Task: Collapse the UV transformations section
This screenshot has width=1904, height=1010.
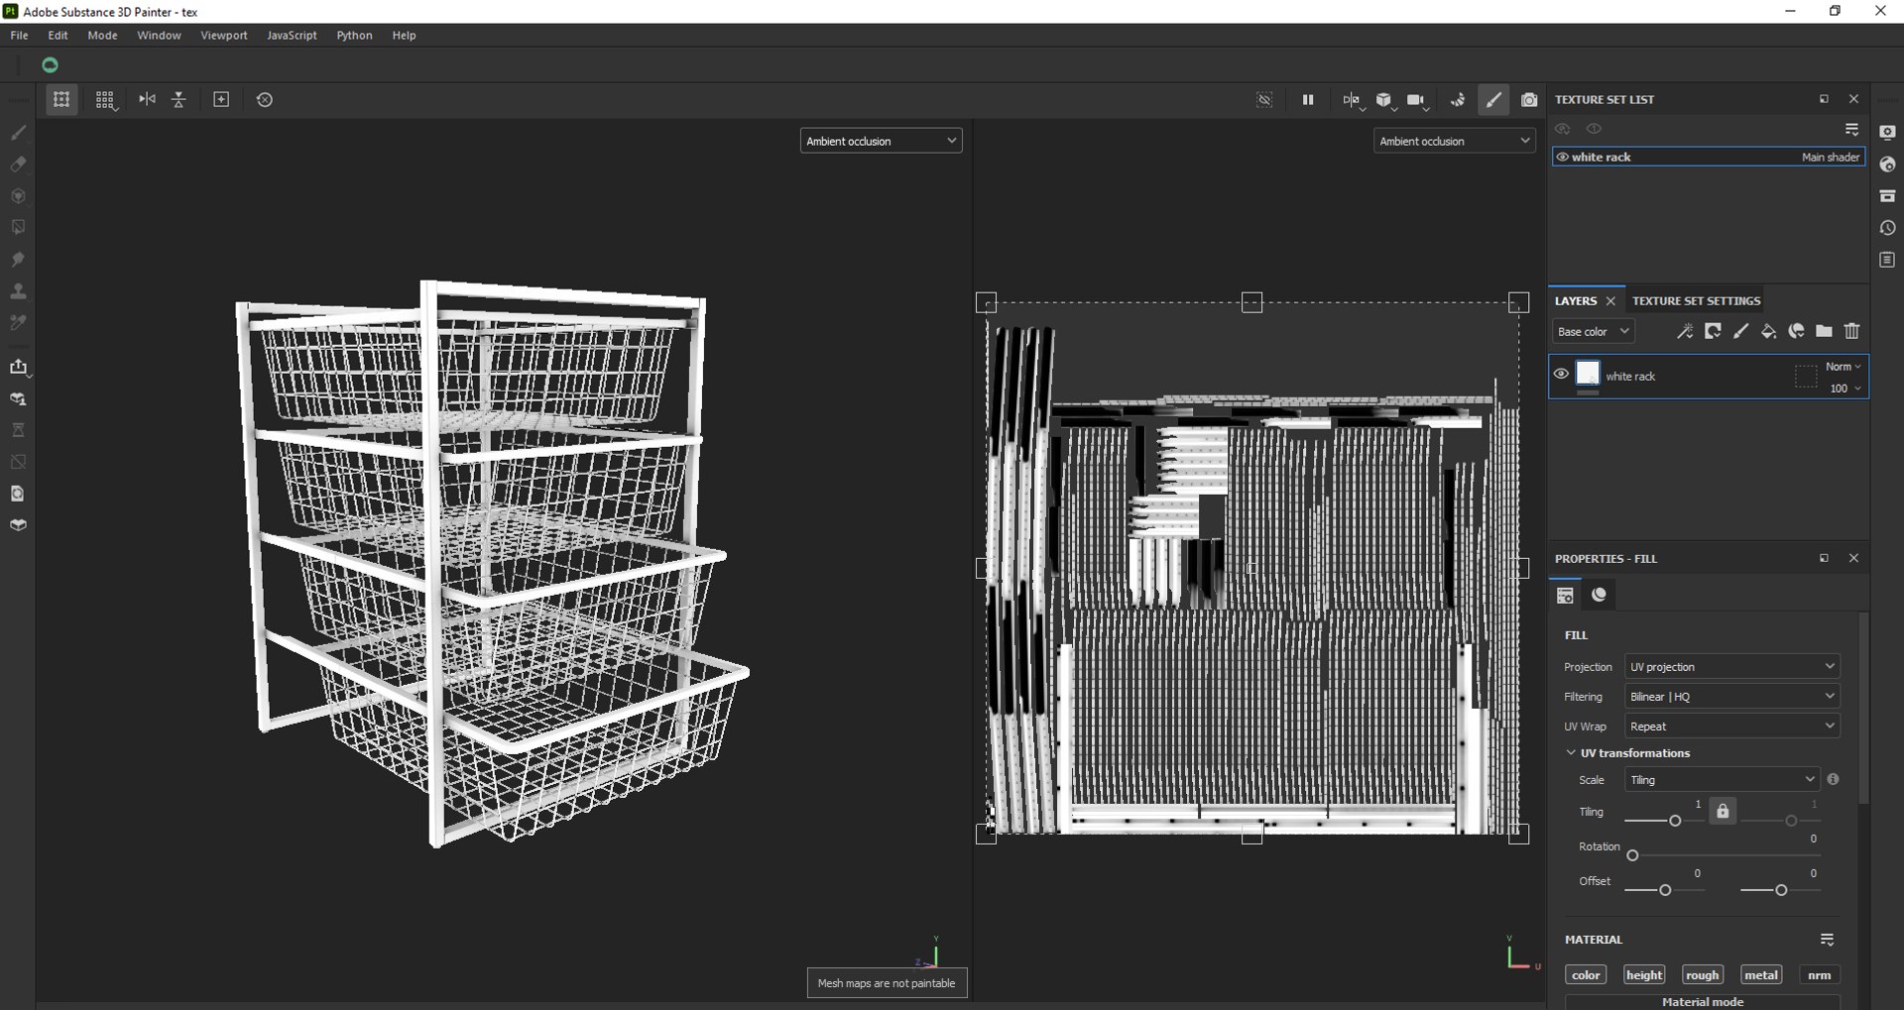Action: (x=1571, y=753)
